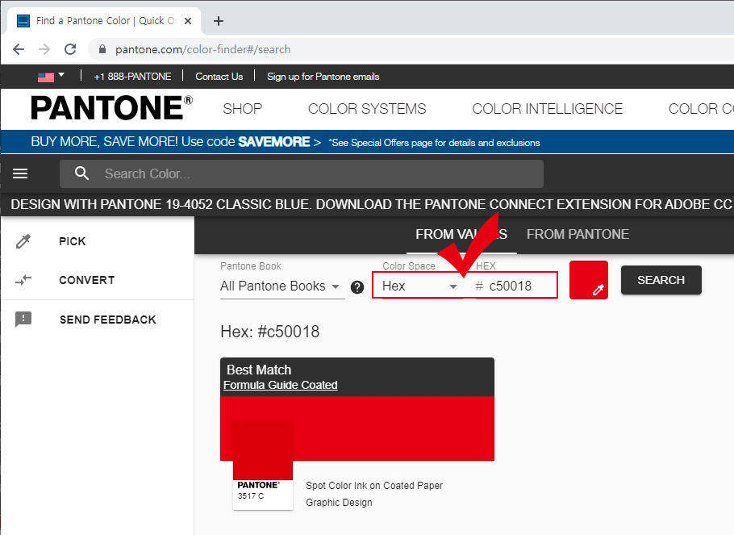Click the Best Match heading

point(259,370)
